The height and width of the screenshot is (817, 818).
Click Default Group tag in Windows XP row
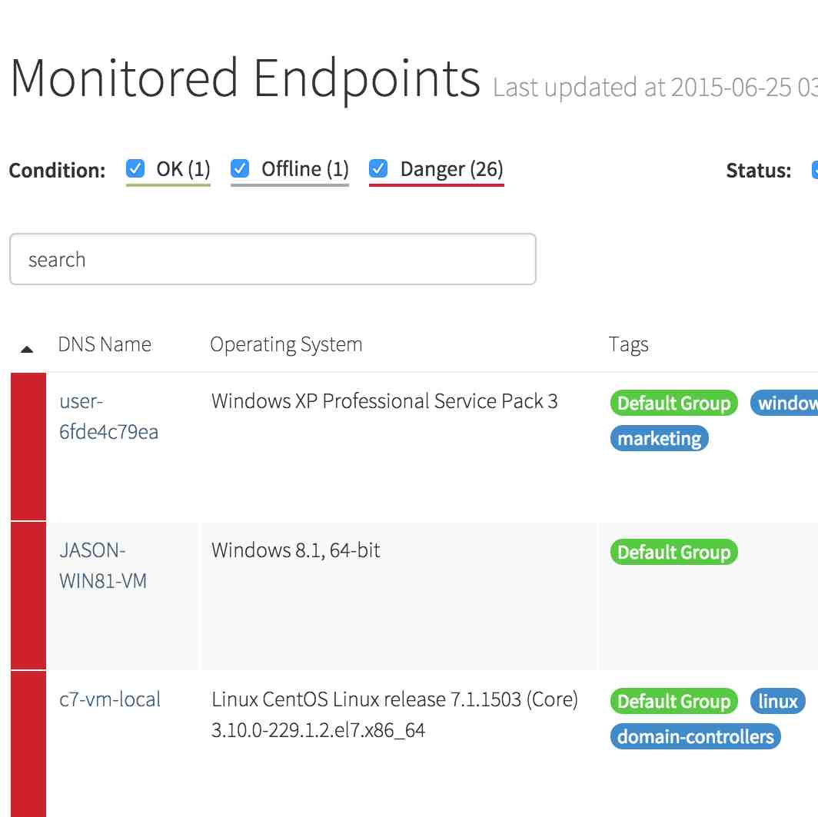click(x=673, y=404)
